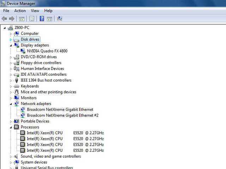Image resolution: width=226 pixels, height=169 pixels.
Task: Collapse the Display adapters arrow
Action: click(11, 46)
